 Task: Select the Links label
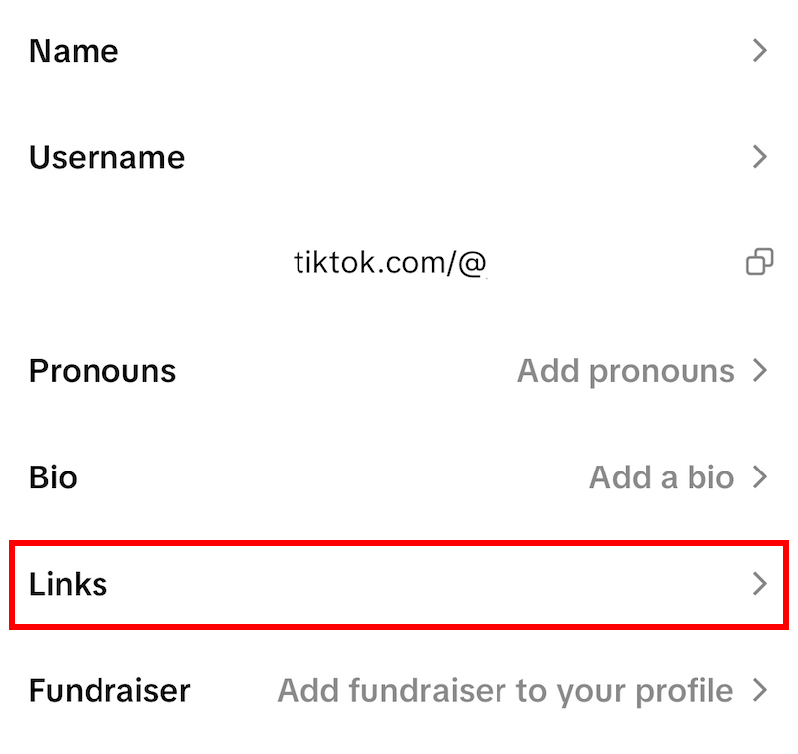tap(68, 584)
